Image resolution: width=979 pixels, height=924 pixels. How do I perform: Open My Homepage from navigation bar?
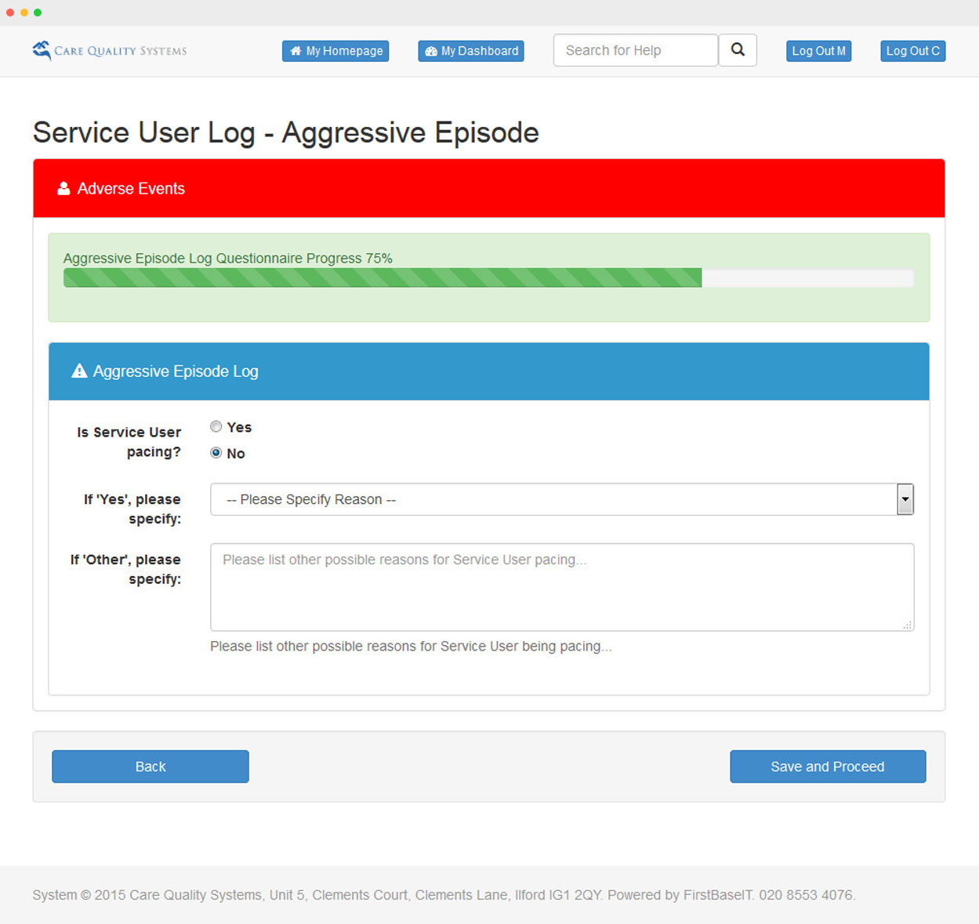335,51
